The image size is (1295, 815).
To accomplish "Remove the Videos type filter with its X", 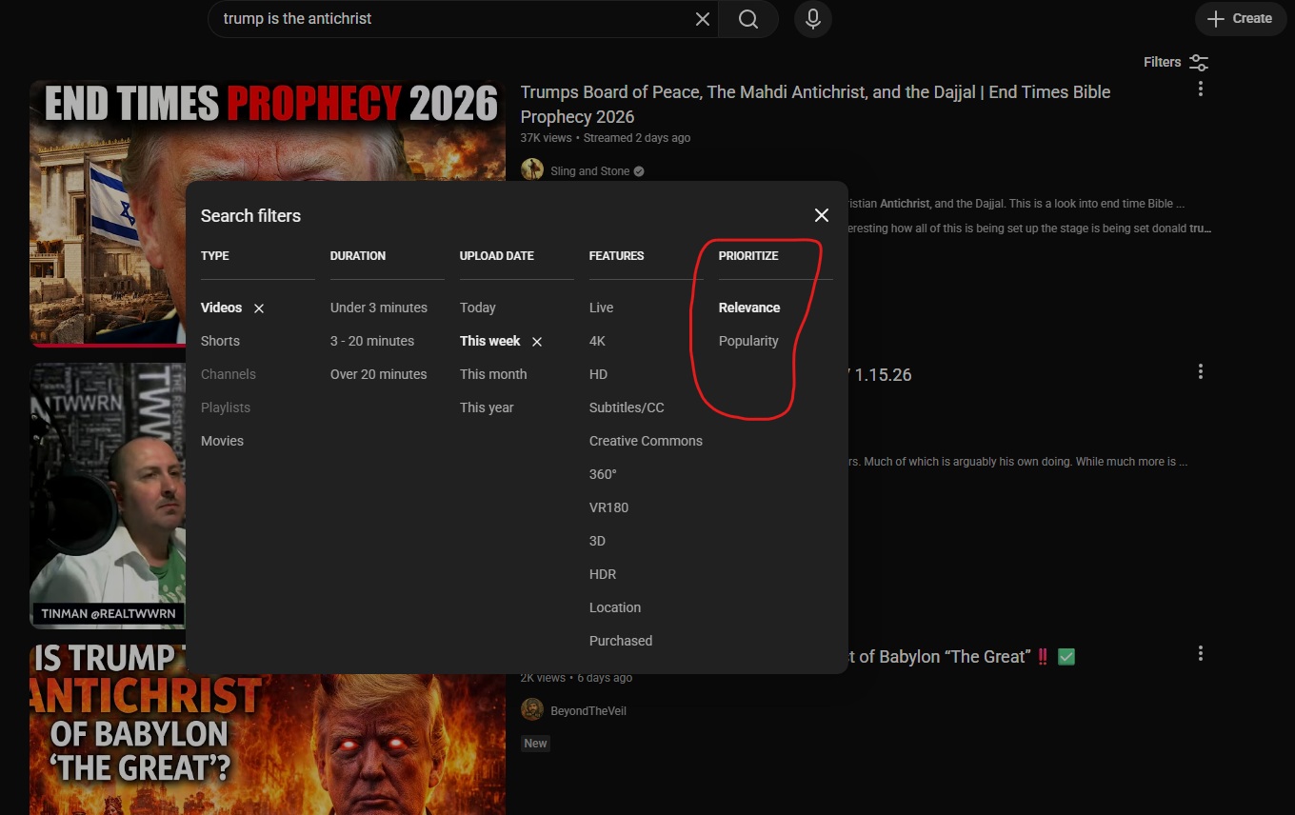I will pos(259,308).
